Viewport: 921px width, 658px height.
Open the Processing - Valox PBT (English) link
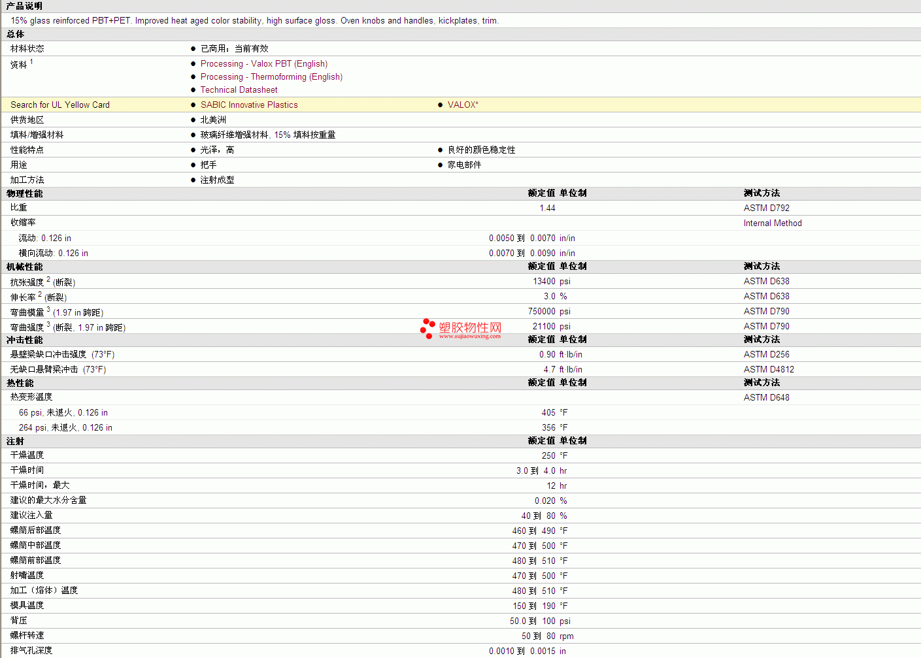263,64
